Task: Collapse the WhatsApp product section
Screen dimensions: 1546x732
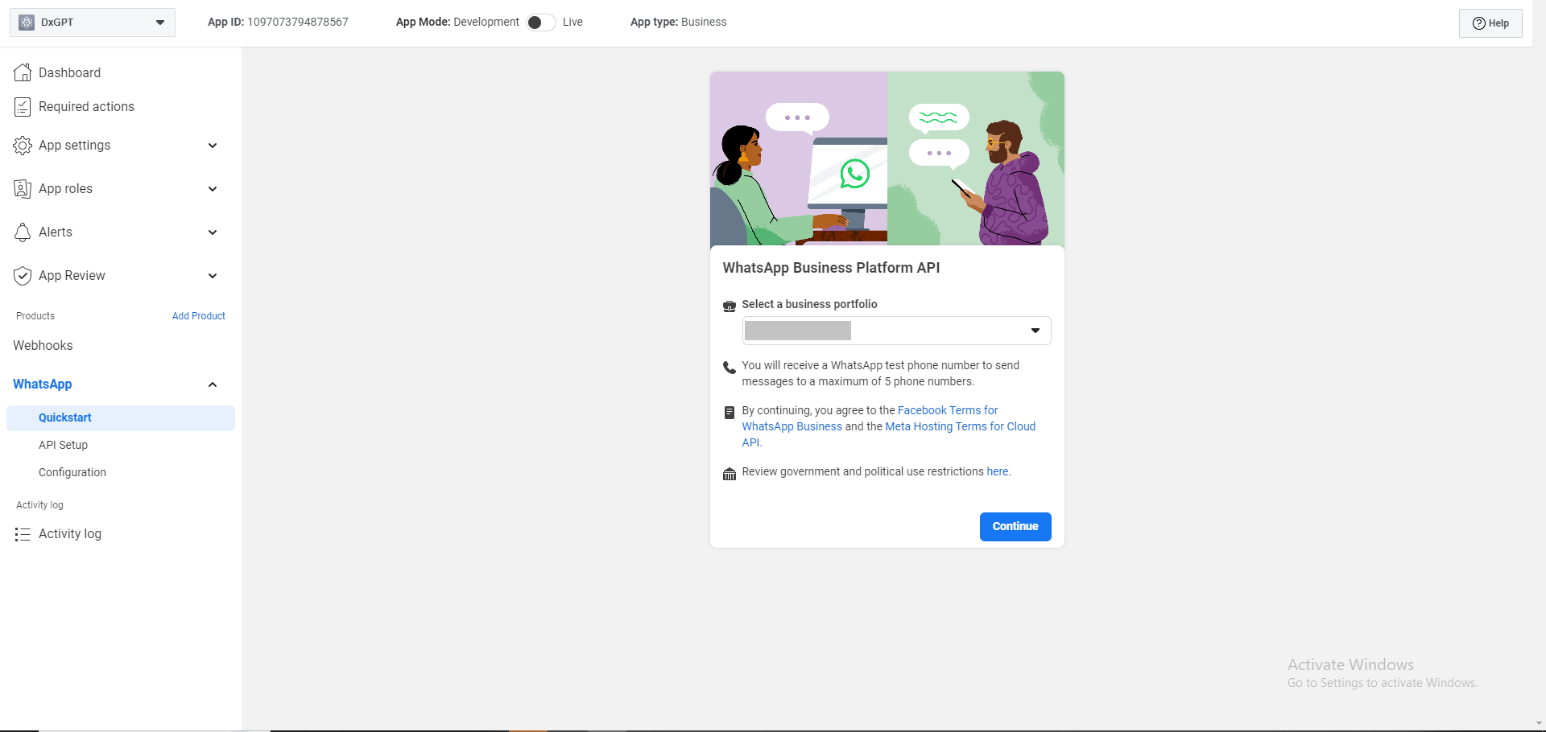Action: [x=213, y=385]
